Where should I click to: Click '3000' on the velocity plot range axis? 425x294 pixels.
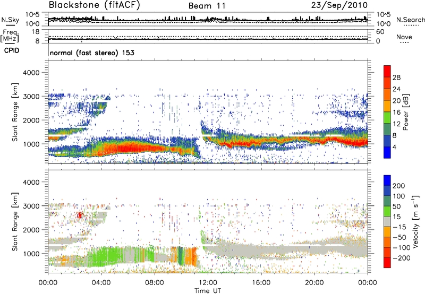[31, 206]
